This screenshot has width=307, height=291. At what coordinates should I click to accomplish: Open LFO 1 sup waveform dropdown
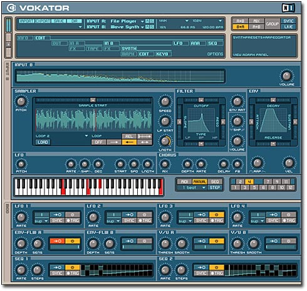(x=46, y=221)
